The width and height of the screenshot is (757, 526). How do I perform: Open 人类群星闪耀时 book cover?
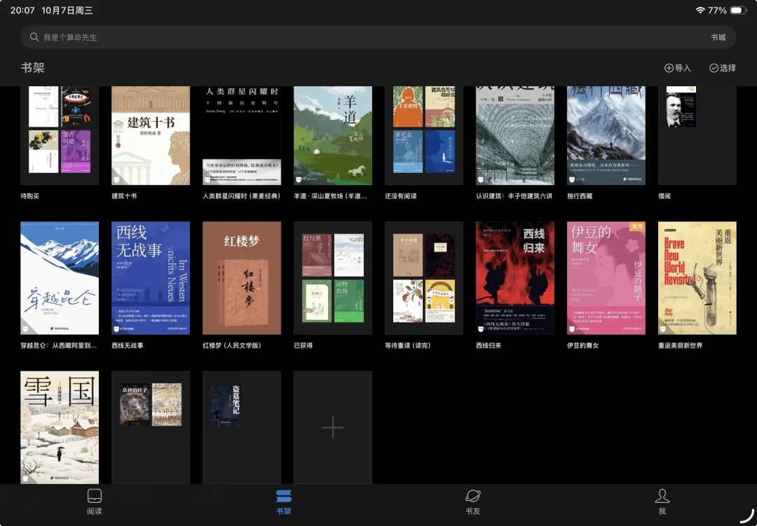[242, 136]
